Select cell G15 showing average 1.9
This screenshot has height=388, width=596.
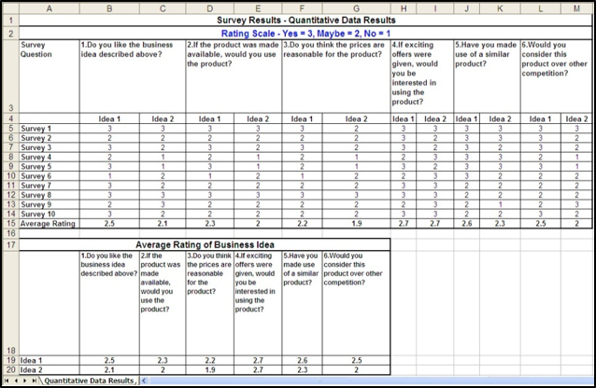(x=356, y=223)
